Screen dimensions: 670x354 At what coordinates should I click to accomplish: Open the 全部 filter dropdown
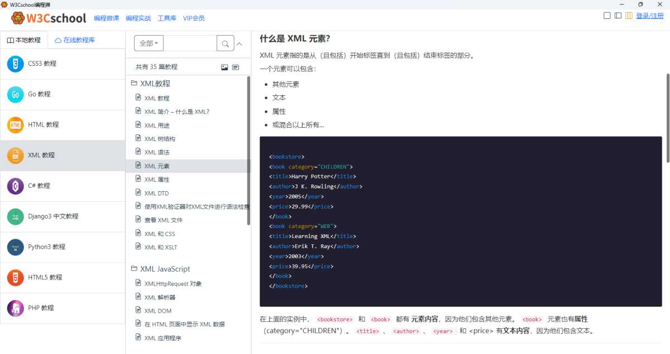[x=149, y=43]
